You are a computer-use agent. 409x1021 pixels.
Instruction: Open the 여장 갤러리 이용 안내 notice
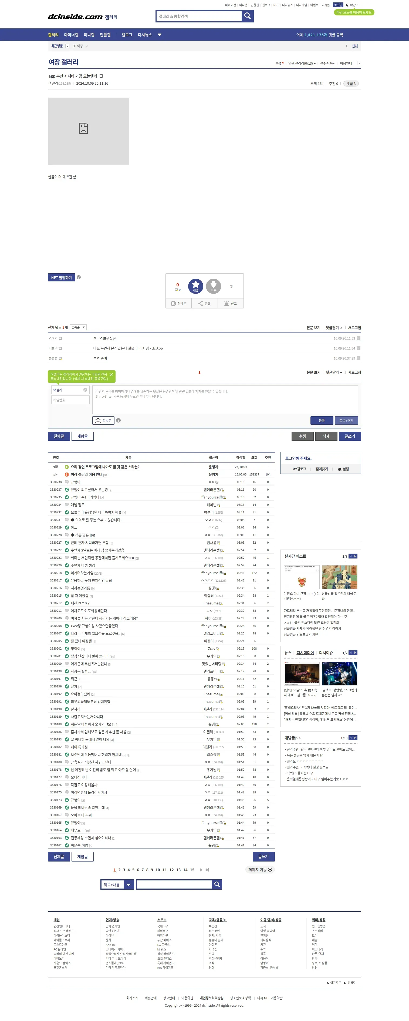click(87, 474)
